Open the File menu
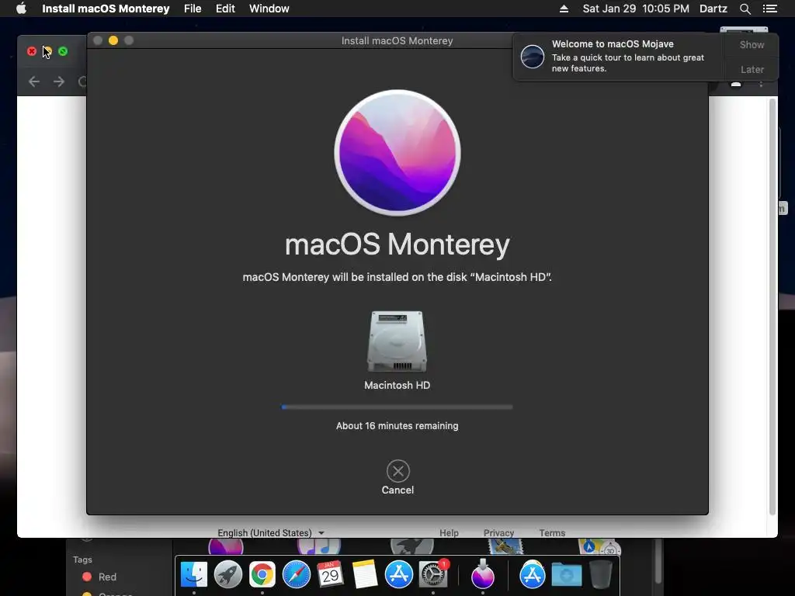The height and width of the screenshot is (596, 795). pyautogui.click(x=193, y=9)
